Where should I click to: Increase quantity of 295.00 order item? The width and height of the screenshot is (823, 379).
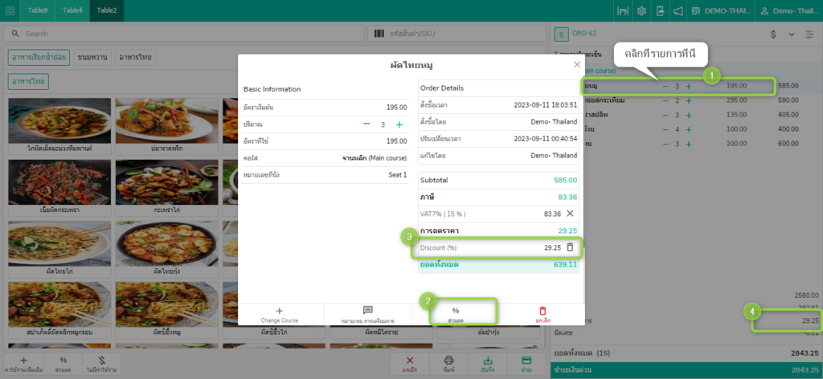point(689,100)
